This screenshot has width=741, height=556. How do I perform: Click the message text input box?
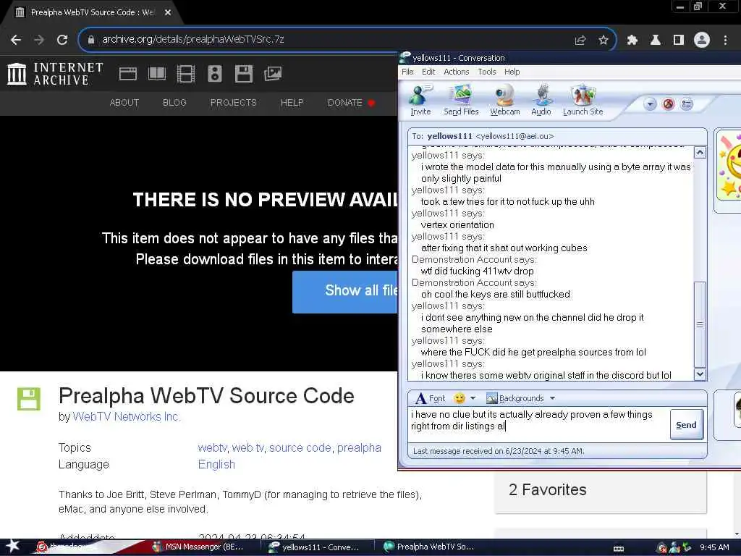[538, 424]
